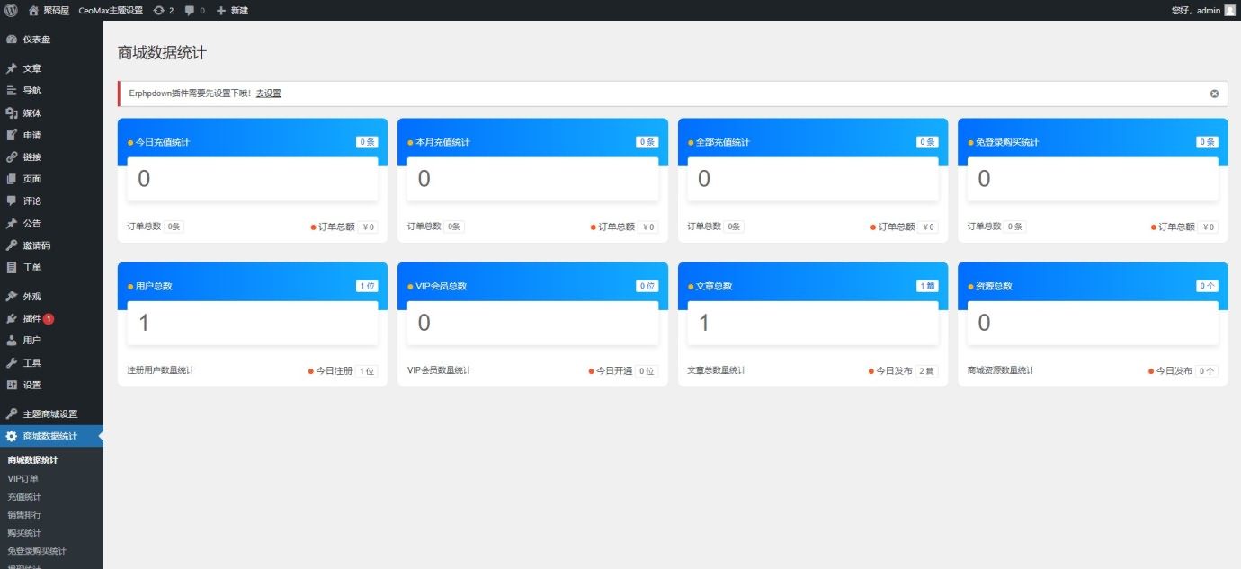Open VIP订单 submenu item

[x=23, y=478]
